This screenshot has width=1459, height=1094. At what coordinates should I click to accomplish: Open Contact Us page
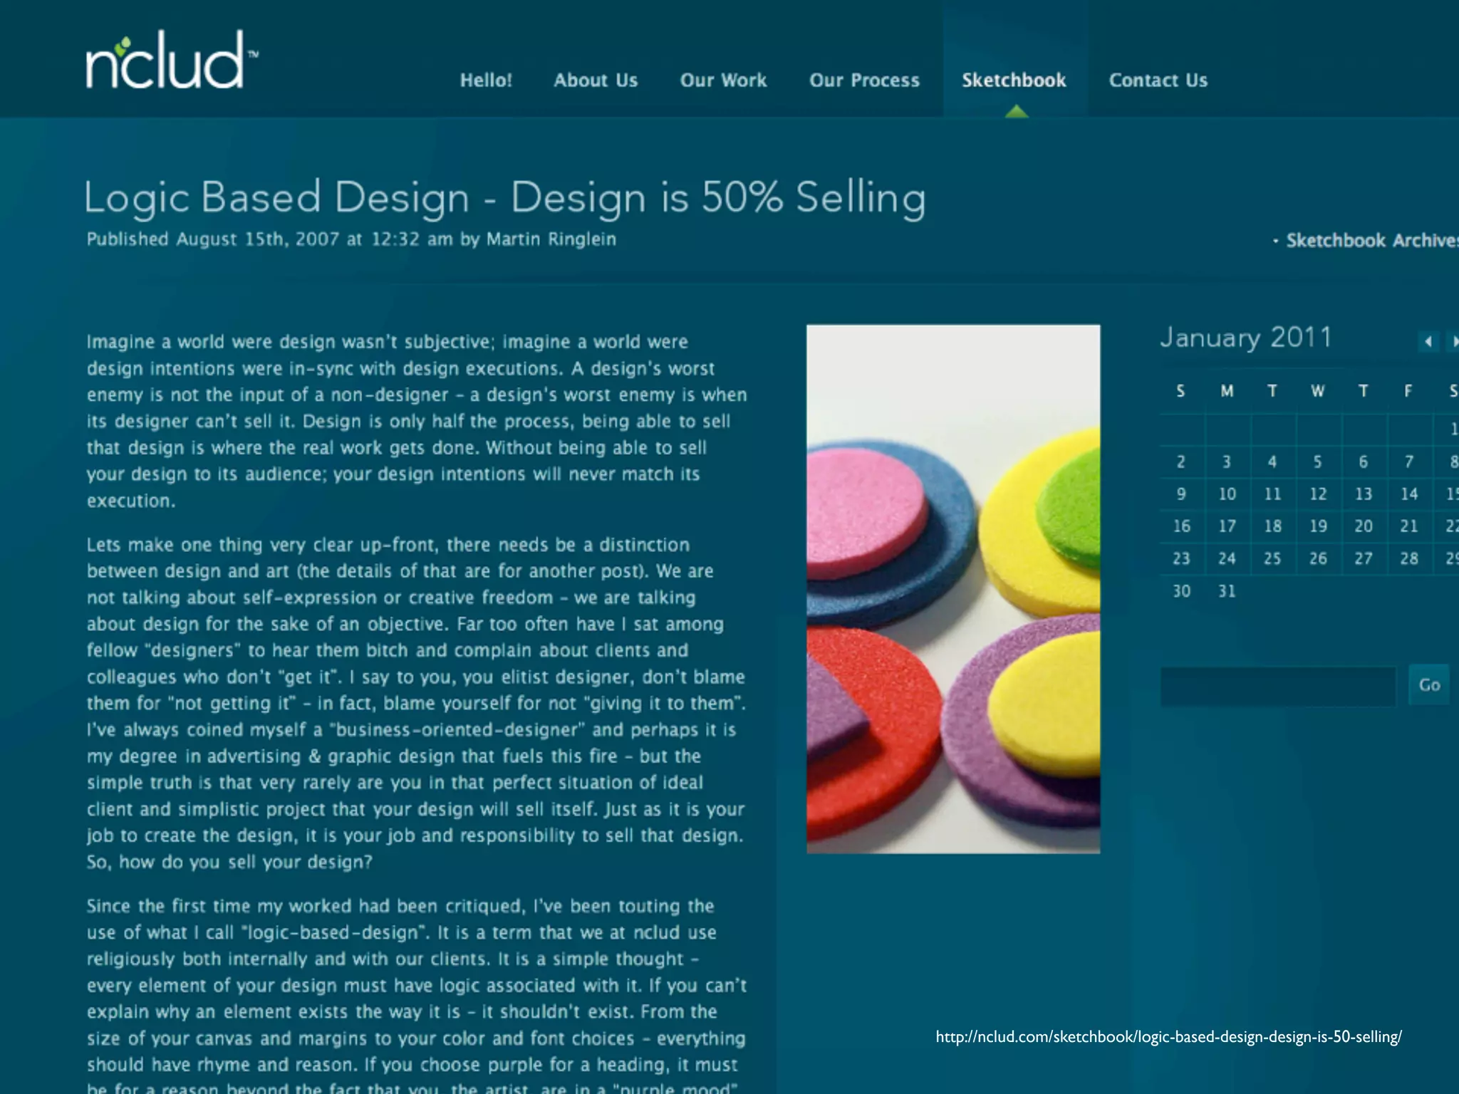point(1158,80)
